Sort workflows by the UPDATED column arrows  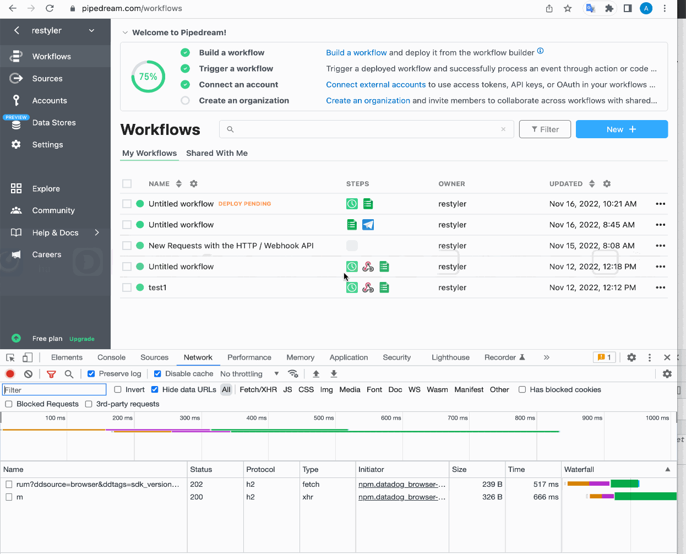[x=592, y=183]
